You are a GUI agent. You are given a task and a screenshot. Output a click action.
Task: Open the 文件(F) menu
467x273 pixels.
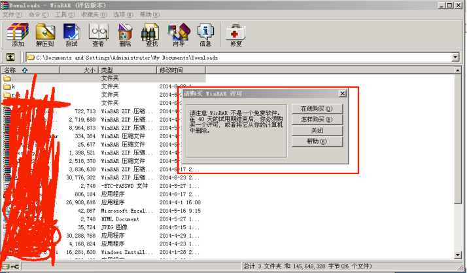(12, 14)
